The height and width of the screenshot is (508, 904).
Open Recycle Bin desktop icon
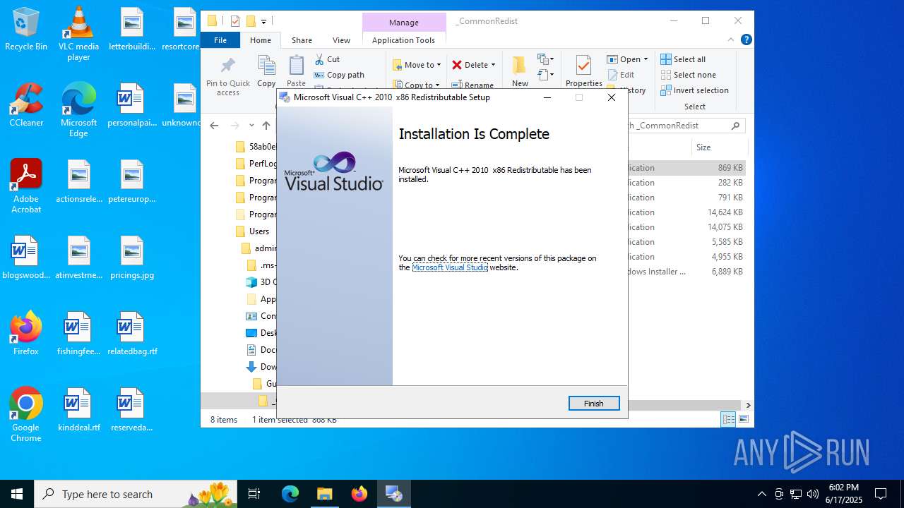(x=26, y=30)
